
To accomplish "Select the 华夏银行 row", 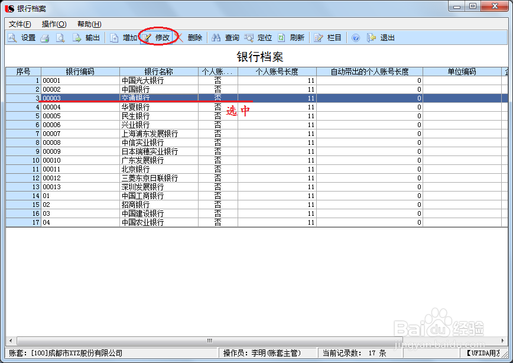I will coord(257,107).
